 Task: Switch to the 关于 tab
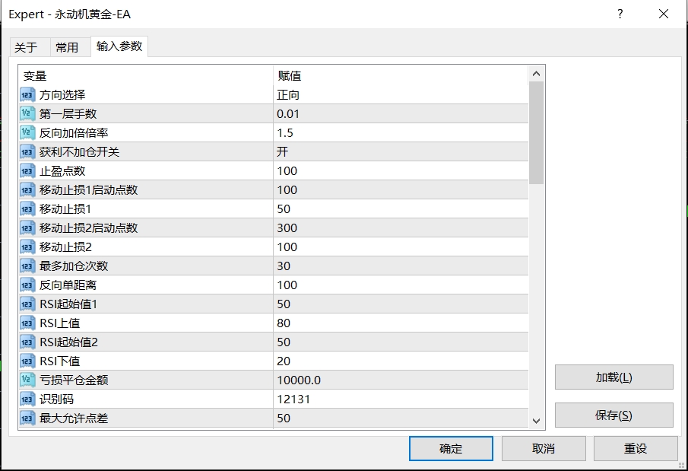[26, 47]
